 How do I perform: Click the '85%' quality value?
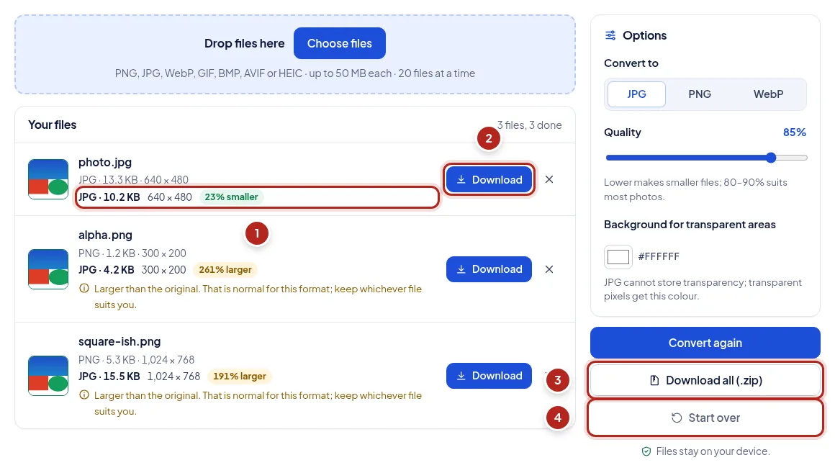795,132
